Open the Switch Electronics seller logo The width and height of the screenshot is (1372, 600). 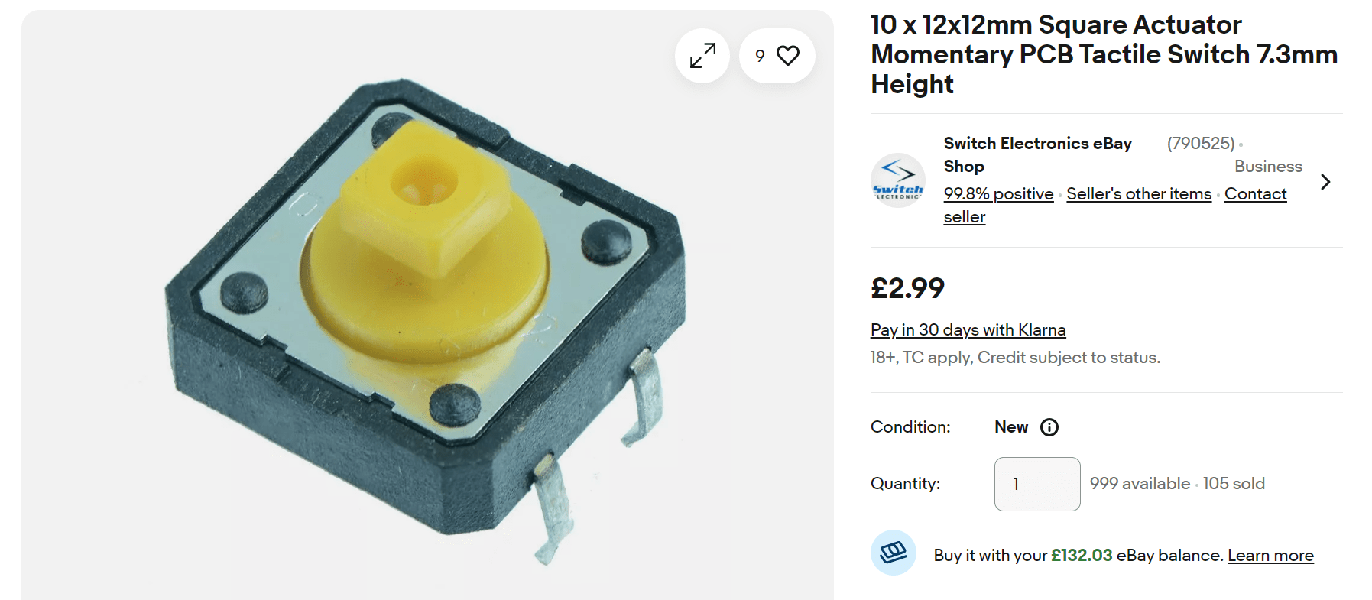898,180
